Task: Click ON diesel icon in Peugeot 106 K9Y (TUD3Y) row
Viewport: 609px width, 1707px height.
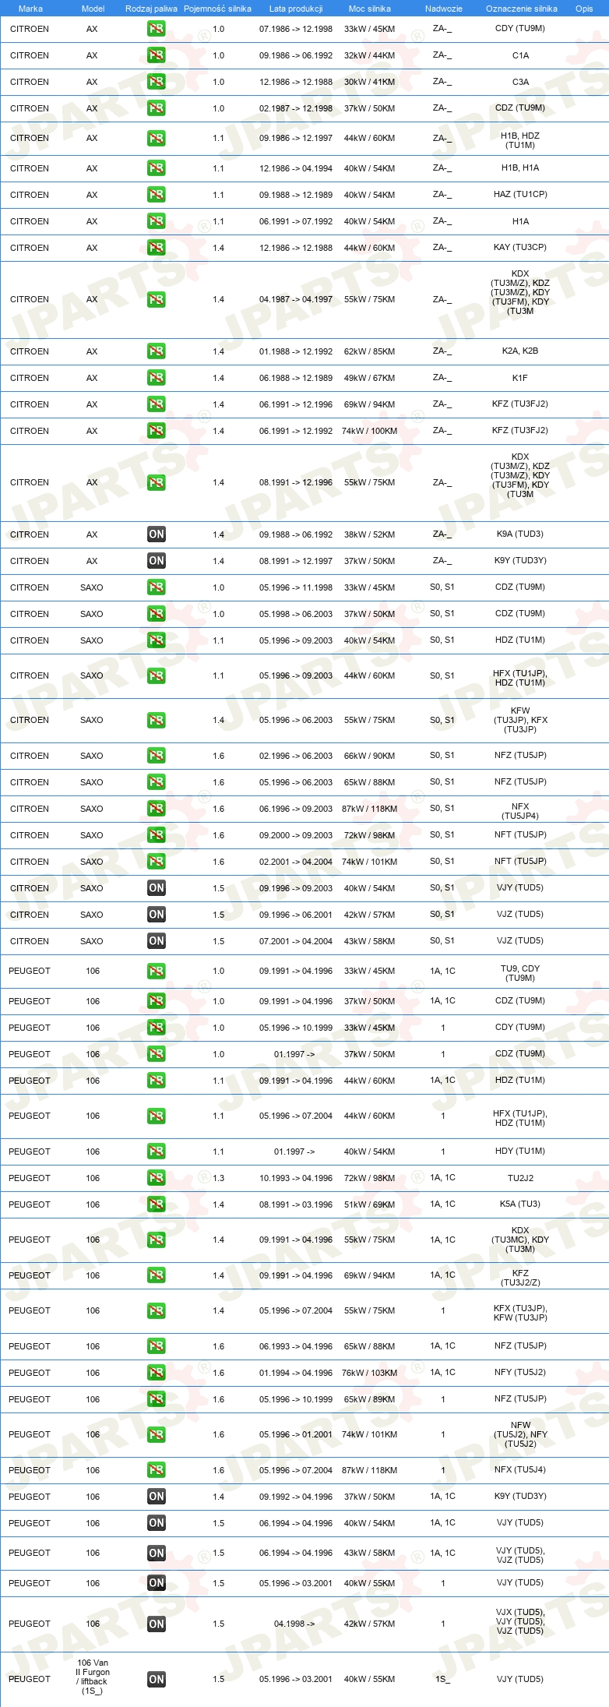Action: pyautogui.click(x=156, y=1497)
